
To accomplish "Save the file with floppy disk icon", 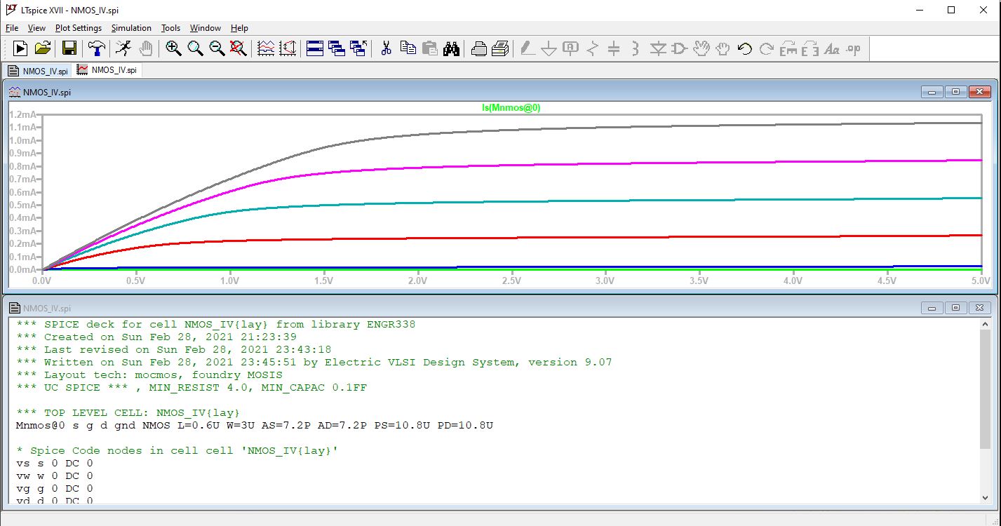I will [x=69, y=48].
